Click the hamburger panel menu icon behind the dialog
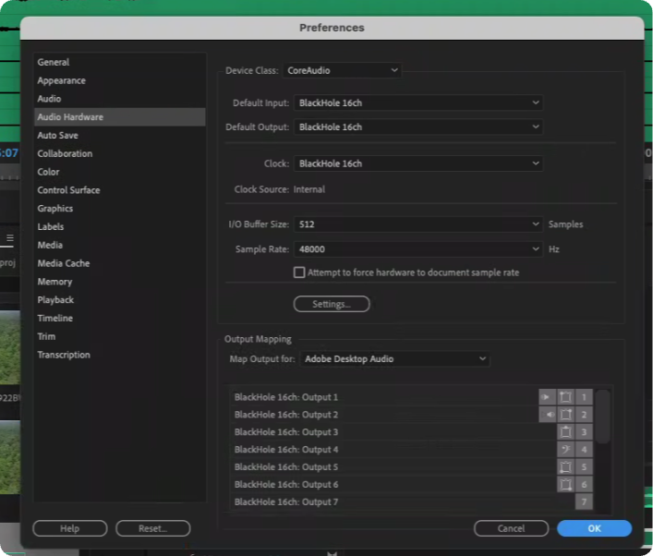Viewport: 653px width, 556px height. click(x=10, y=237)
